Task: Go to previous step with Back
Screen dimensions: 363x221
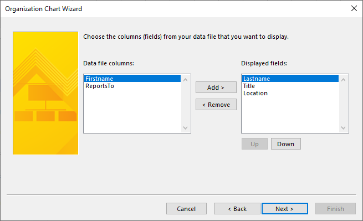Action: [237, 209]
